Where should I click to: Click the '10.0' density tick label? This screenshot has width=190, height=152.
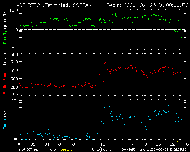point(14,10)
